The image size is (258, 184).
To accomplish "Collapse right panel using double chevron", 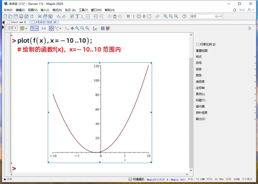I will [249, 28].
